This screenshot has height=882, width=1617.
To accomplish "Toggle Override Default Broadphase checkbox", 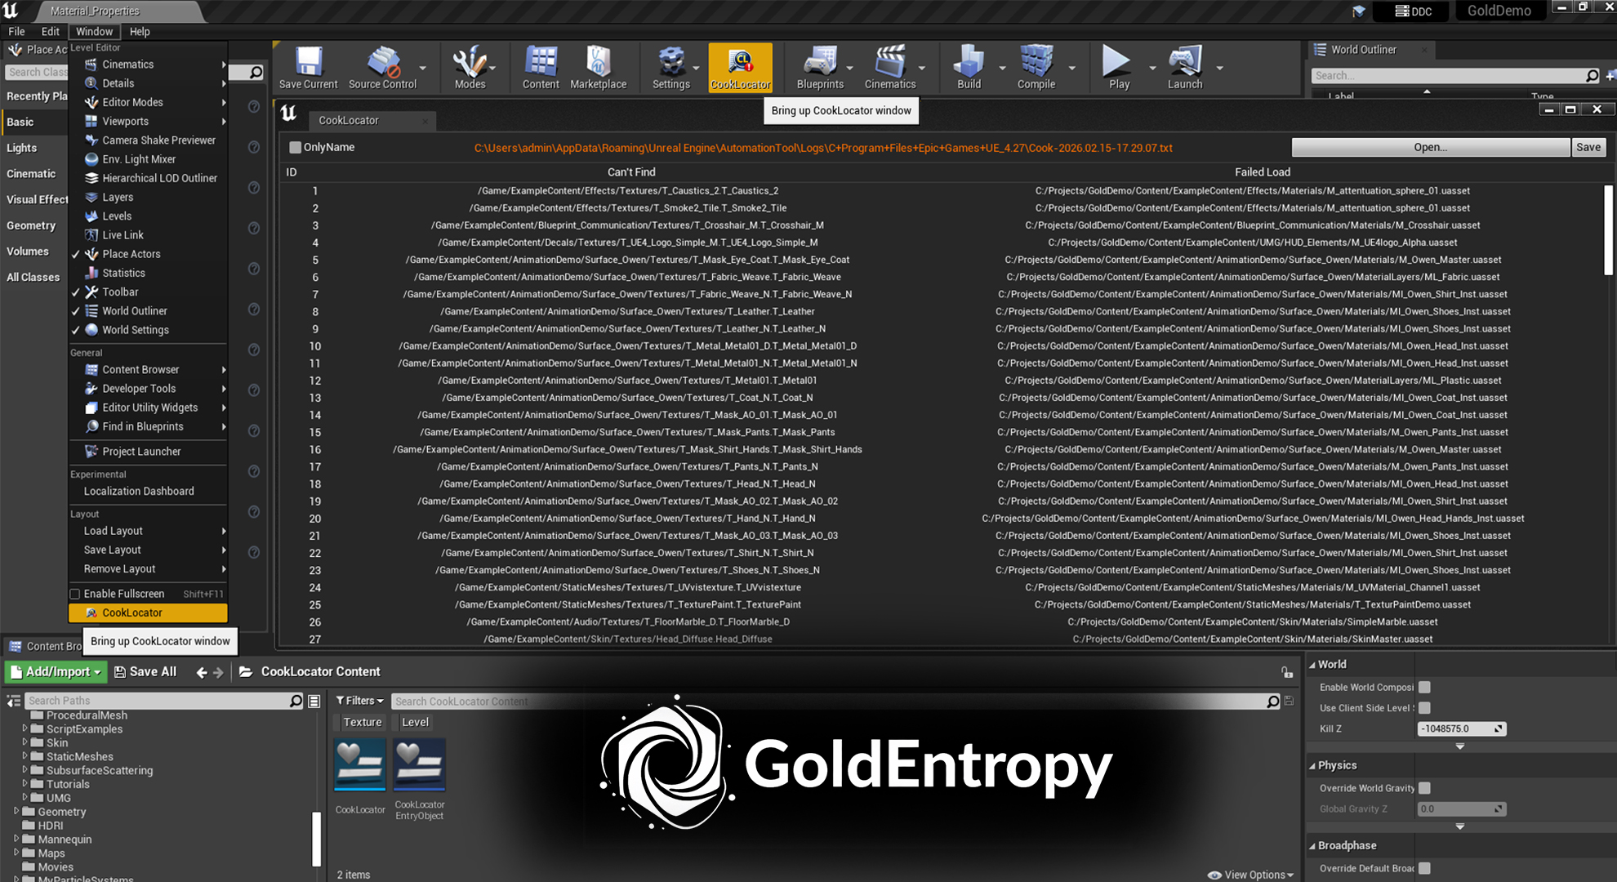I will point(1424,868).
